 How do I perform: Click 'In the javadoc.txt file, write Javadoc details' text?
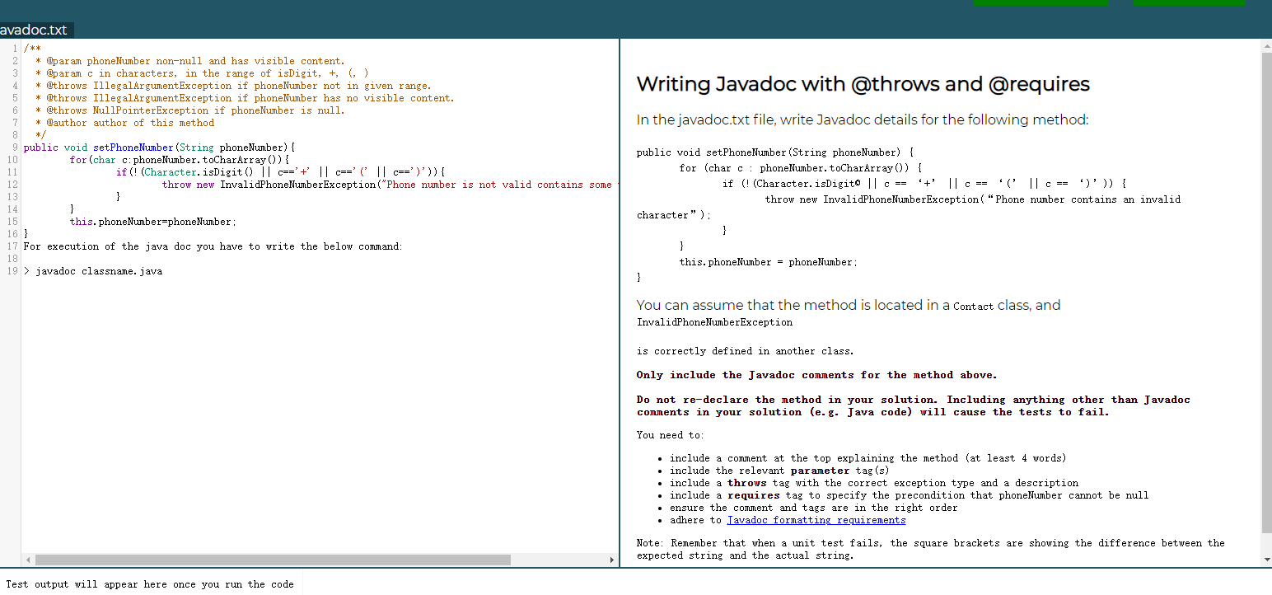863,119
